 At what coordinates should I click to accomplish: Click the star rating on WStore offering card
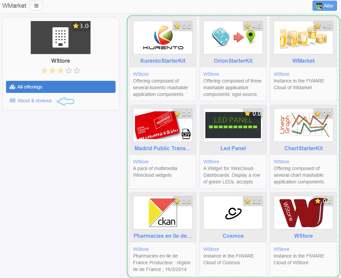[323, 201]
